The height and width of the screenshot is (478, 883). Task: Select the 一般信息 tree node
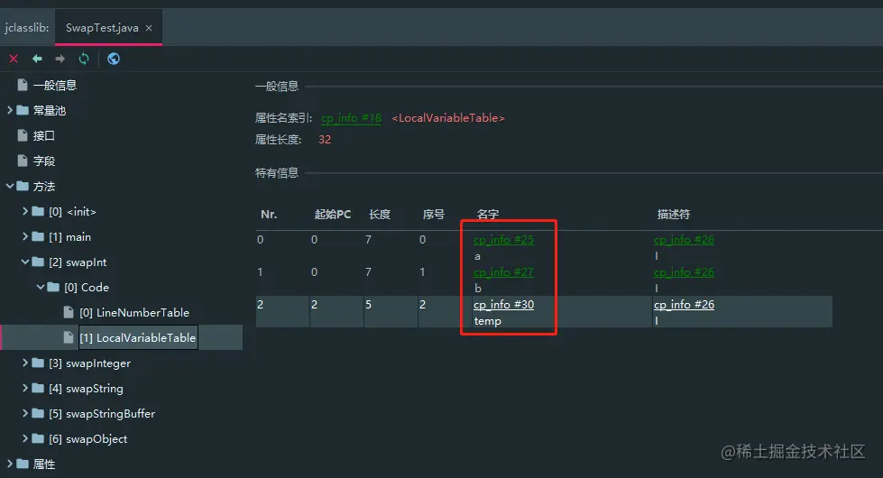(x=55, y=85)
